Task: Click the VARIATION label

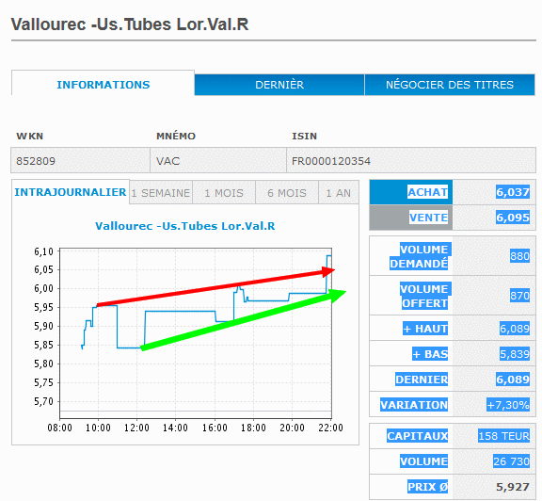Action: click(414, 405)
